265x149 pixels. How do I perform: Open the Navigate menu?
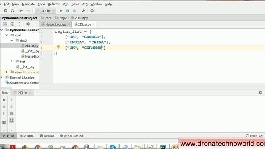29,4
